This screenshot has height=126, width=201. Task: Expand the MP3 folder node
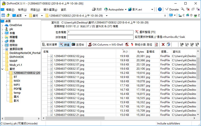[x=7, y=85]
